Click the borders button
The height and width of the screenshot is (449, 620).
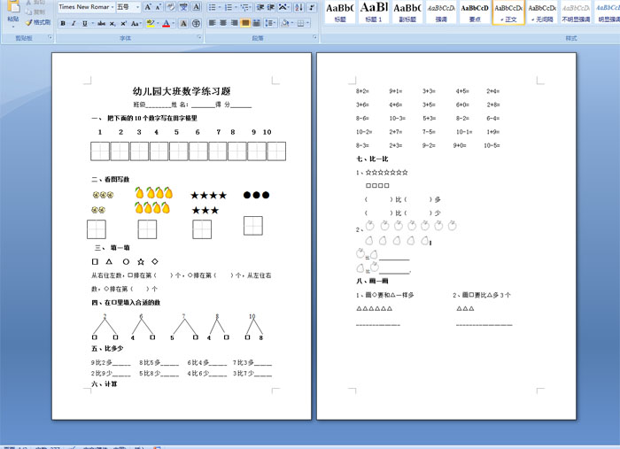point(301,24)
